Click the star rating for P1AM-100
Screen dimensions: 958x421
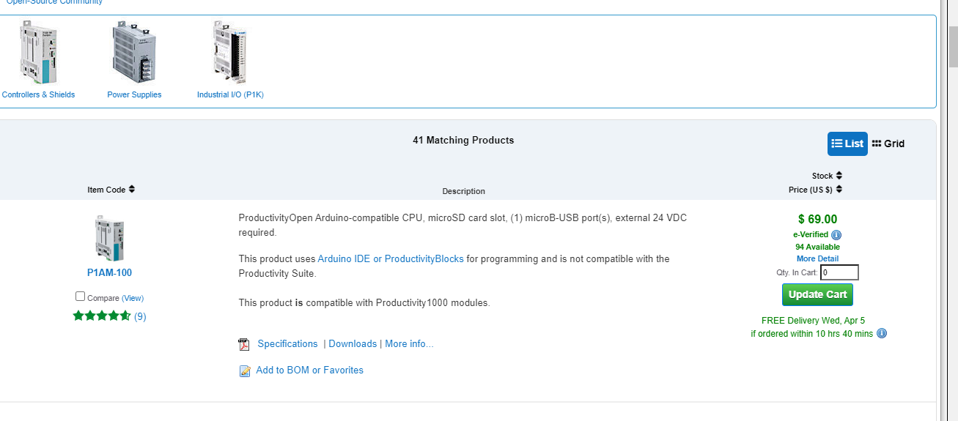click(102, 316)
